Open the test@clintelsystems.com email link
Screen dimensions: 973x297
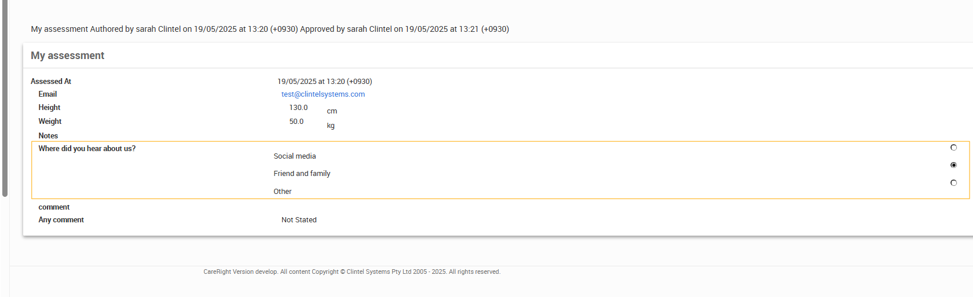(x=323, y=94)
